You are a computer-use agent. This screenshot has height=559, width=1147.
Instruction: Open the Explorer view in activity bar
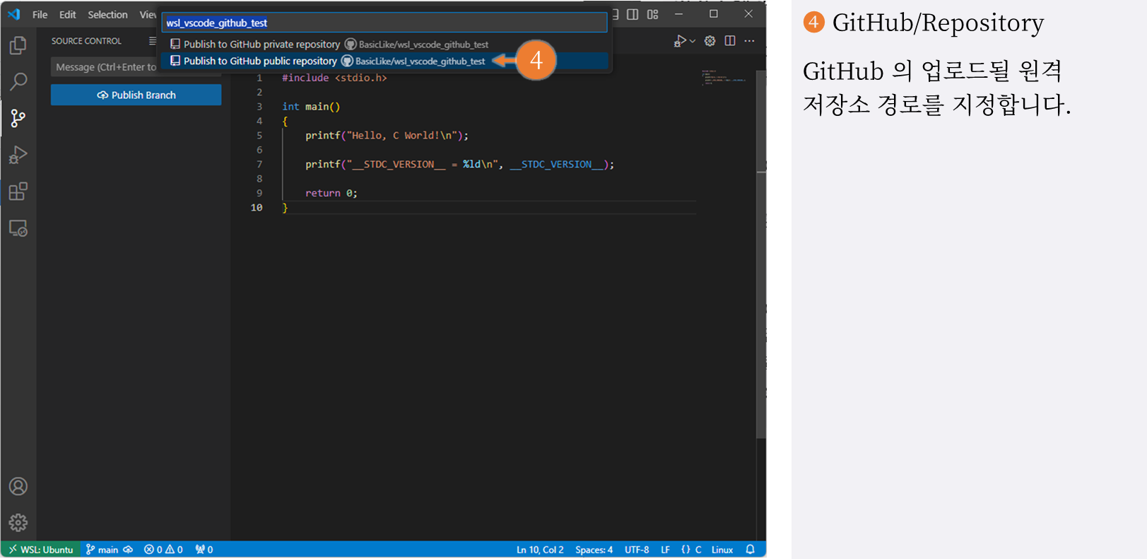(18, 46)
